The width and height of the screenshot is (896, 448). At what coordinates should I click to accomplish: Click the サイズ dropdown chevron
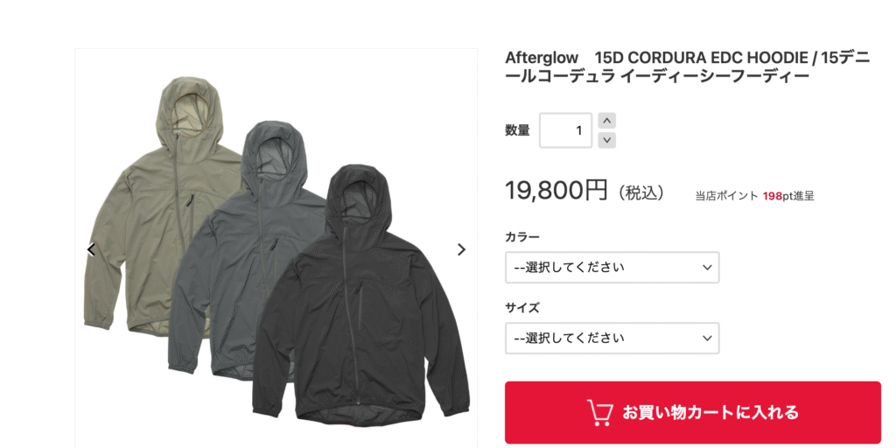click(707, 338)
